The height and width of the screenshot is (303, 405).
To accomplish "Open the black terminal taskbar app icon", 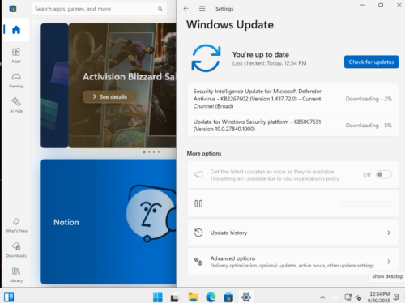I will click(174, 297).
